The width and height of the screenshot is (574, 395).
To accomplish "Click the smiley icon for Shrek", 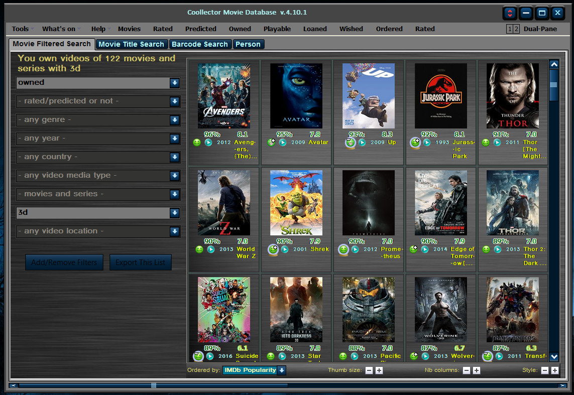I will 273,249.
